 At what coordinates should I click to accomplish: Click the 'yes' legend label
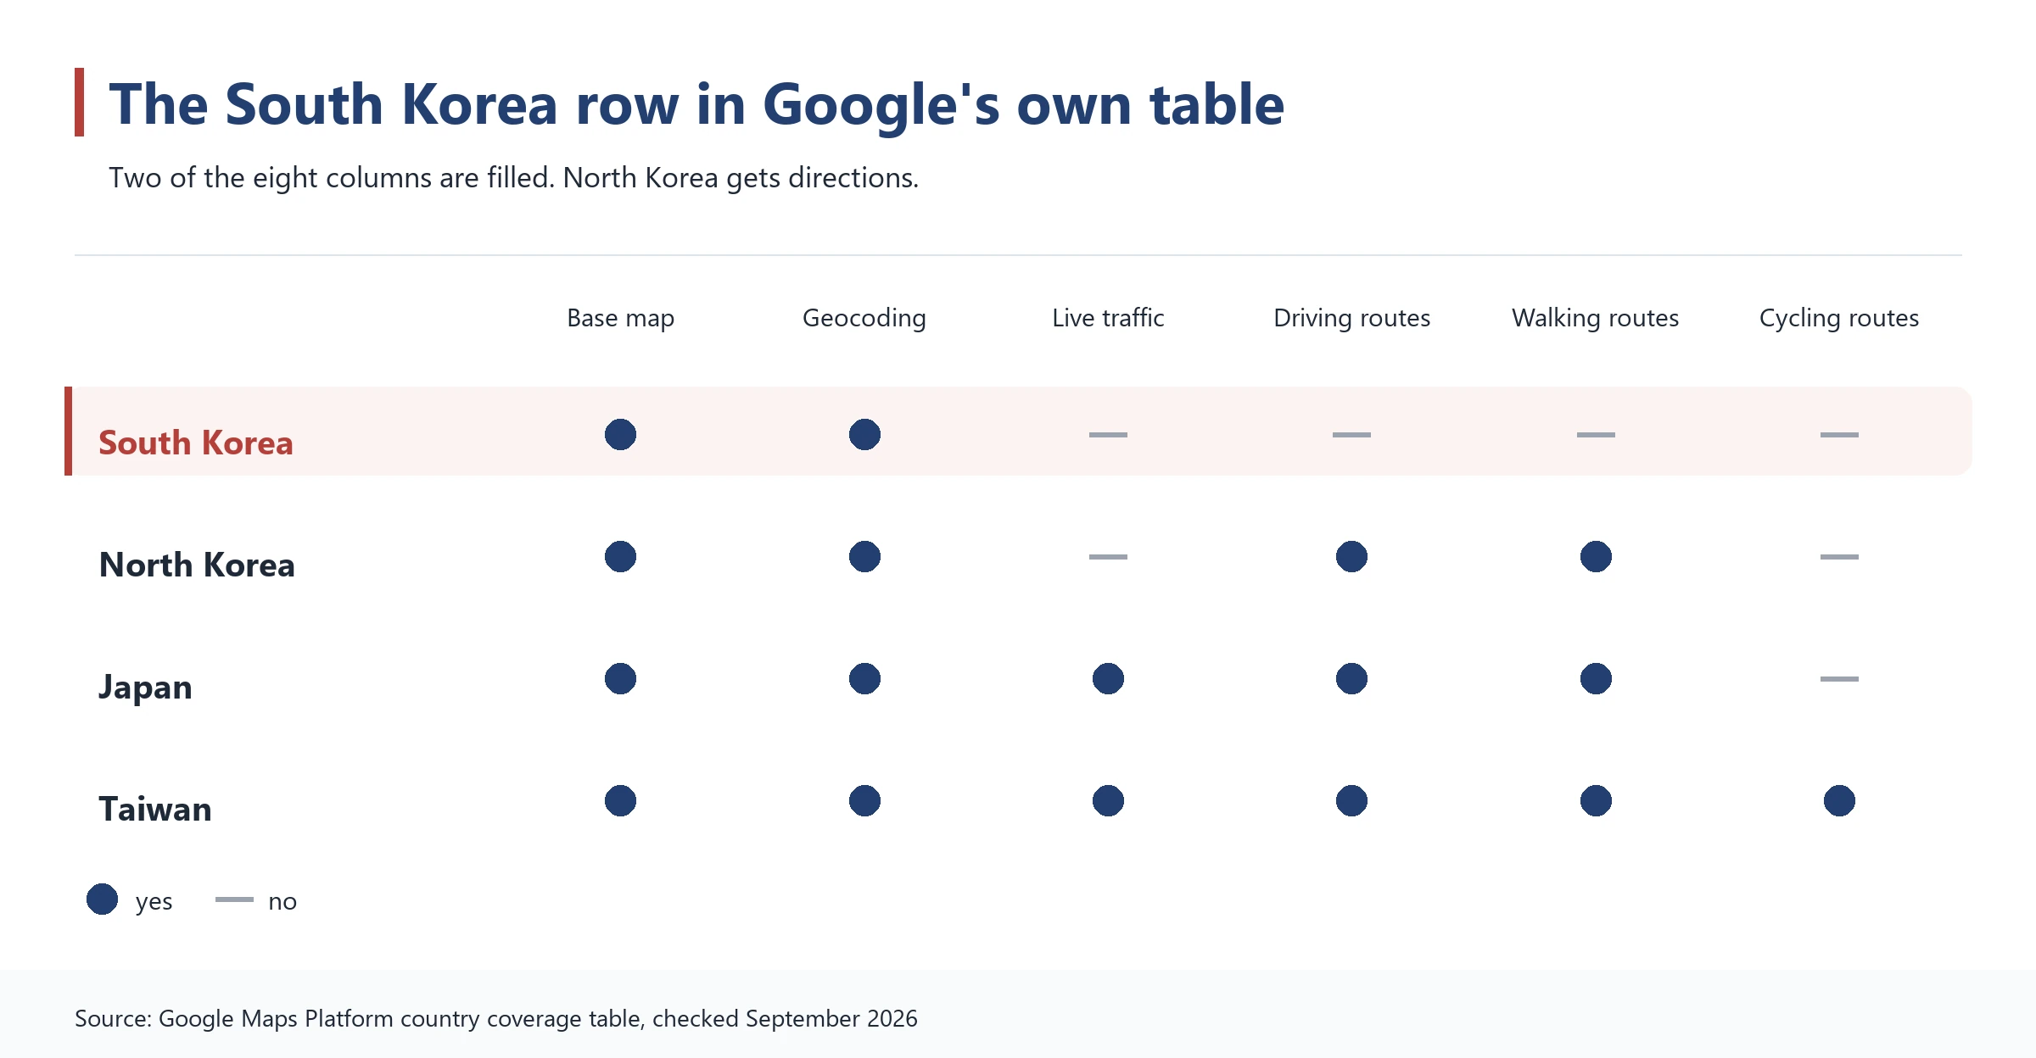click(x=154, y=902)
